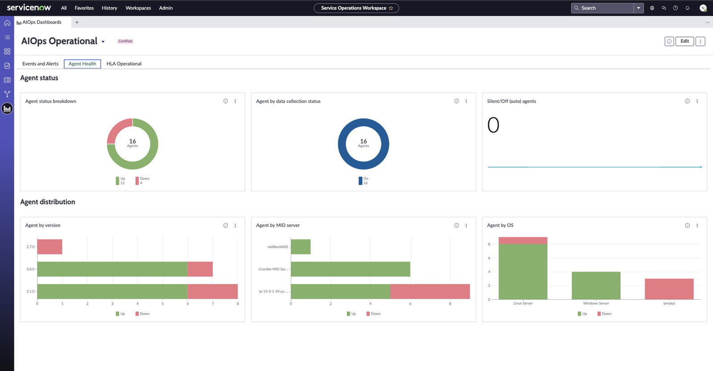Toggle Up legend in Agent by version
The height and width of the screenshot is (371, 713).
point(120,314)
